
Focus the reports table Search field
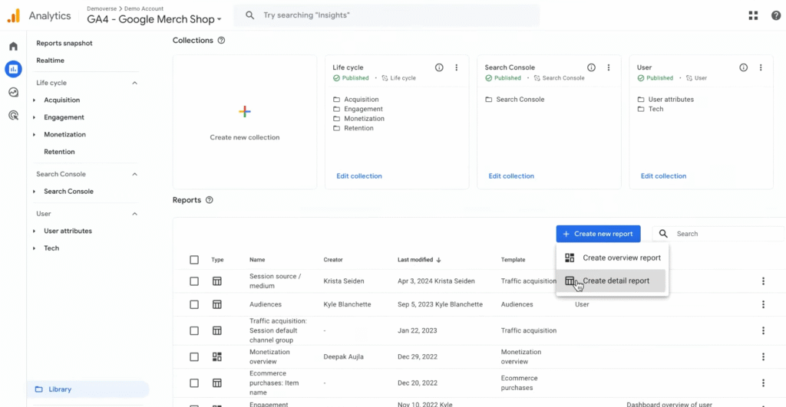click(x=718, y=234)
